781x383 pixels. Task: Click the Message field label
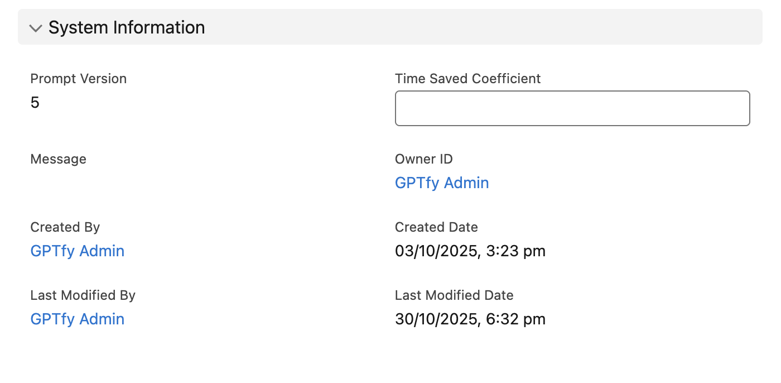(x=59, y=159)
